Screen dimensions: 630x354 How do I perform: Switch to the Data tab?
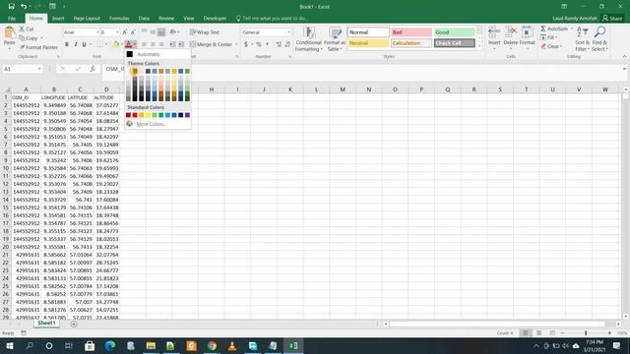point(144,19)
